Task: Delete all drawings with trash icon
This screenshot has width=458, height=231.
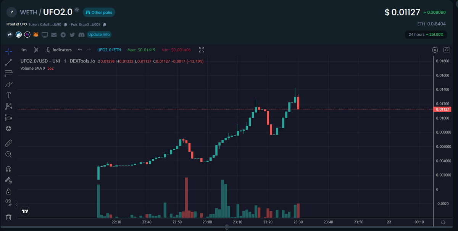Action: (8, 217)
